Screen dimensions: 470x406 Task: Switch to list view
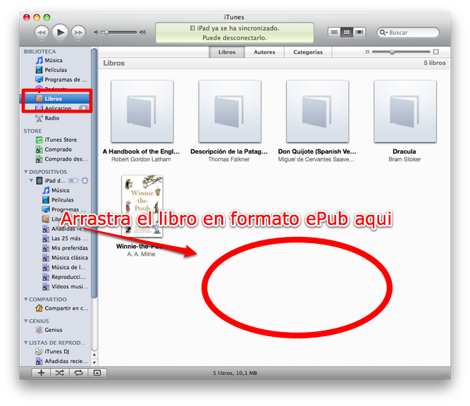point(334,32)
